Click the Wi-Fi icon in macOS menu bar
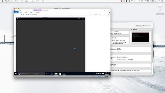The width and height of the screenshot is (165, 93). 132,1
